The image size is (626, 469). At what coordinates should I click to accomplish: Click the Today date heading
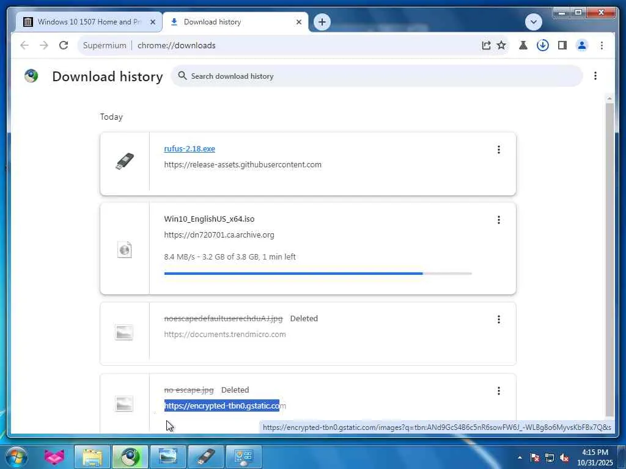point(111,117)
